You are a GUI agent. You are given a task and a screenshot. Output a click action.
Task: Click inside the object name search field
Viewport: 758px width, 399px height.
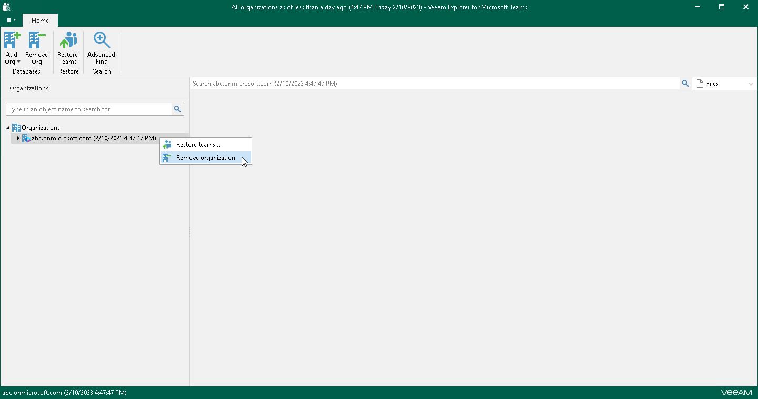[x=89, y=109]
